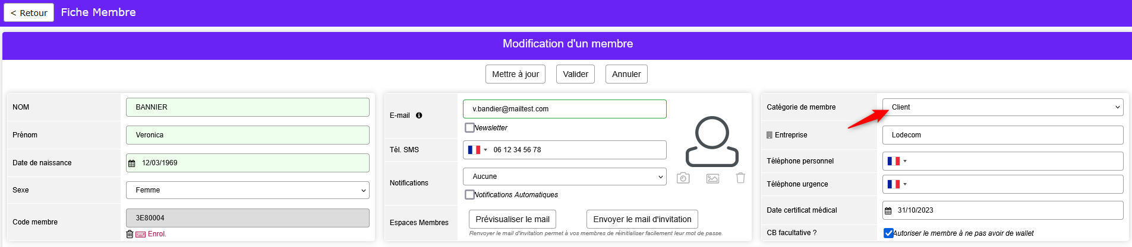1132x247 pixels.
Task: Click the trash icon below member code
Action: (x=130, y=234)
